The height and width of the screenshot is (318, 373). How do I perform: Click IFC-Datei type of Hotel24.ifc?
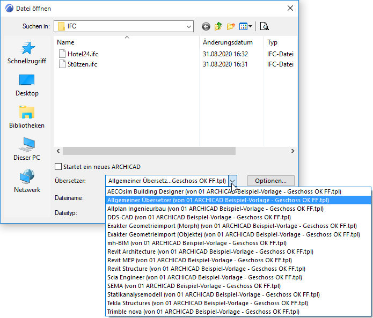[280, 54]
